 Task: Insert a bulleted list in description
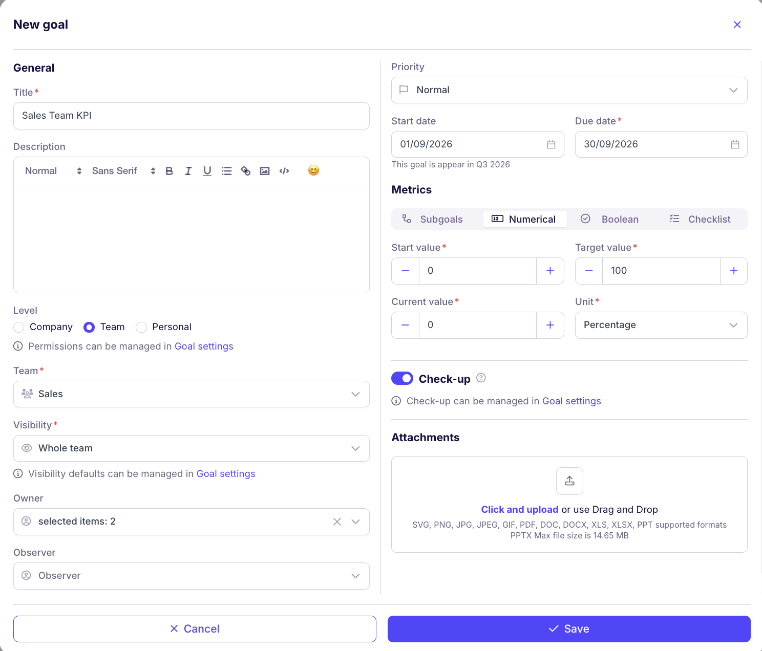(x=227, y=171)
